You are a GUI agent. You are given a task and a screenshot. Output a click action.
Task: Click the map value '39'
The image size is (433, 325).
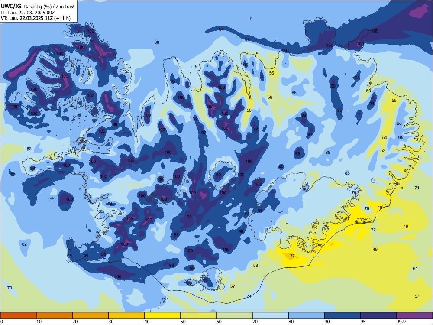(x=320, y=246)
